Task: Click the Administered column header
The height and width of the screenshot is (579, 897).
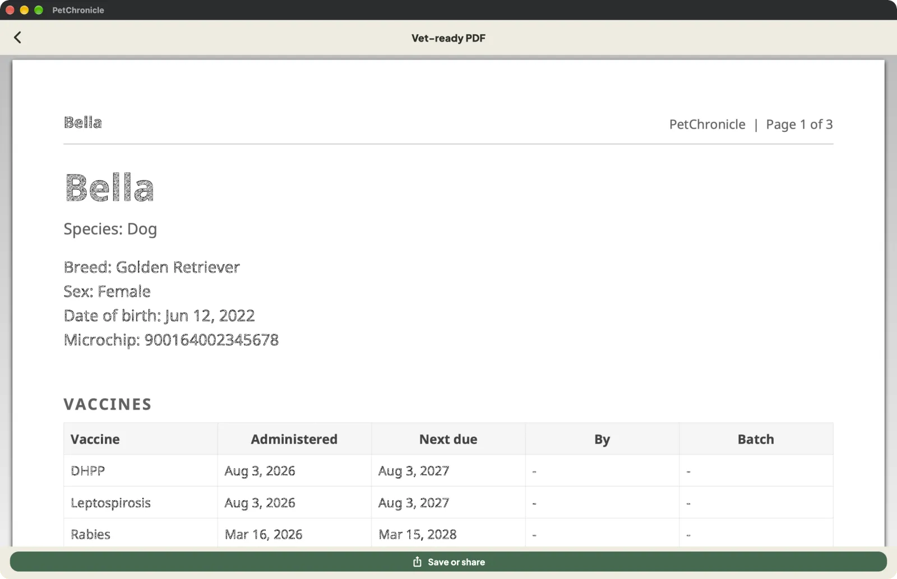Action: (x=294, y=439)
